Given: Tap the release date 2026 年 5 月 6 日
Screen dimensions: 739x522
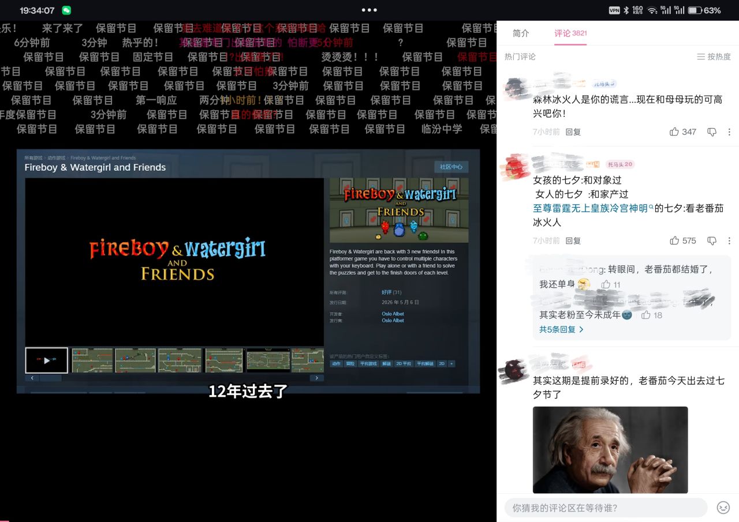Looking at the screenshot, I should [x=400, y=302].
